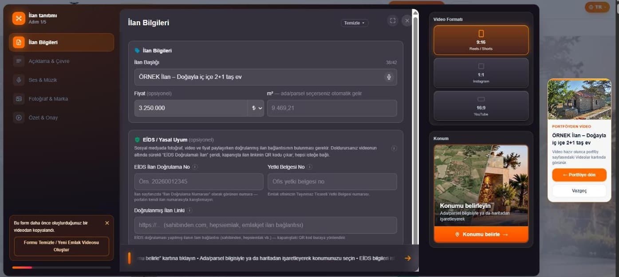The width and height of the screenshot is (619, 277).
Task: Select the 9:16 Reels / Shorts format
Action: pos(481,40)
